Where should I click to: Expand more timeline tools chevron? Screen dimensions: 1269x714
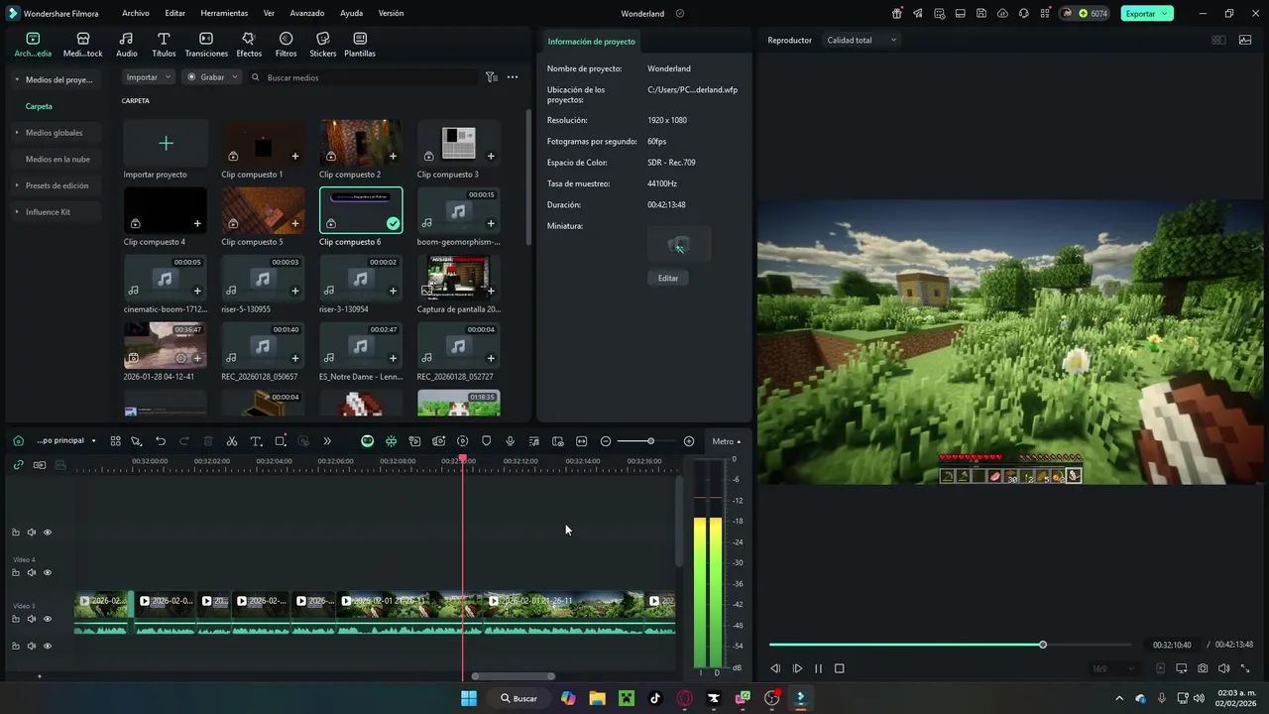tap(327, 441)
